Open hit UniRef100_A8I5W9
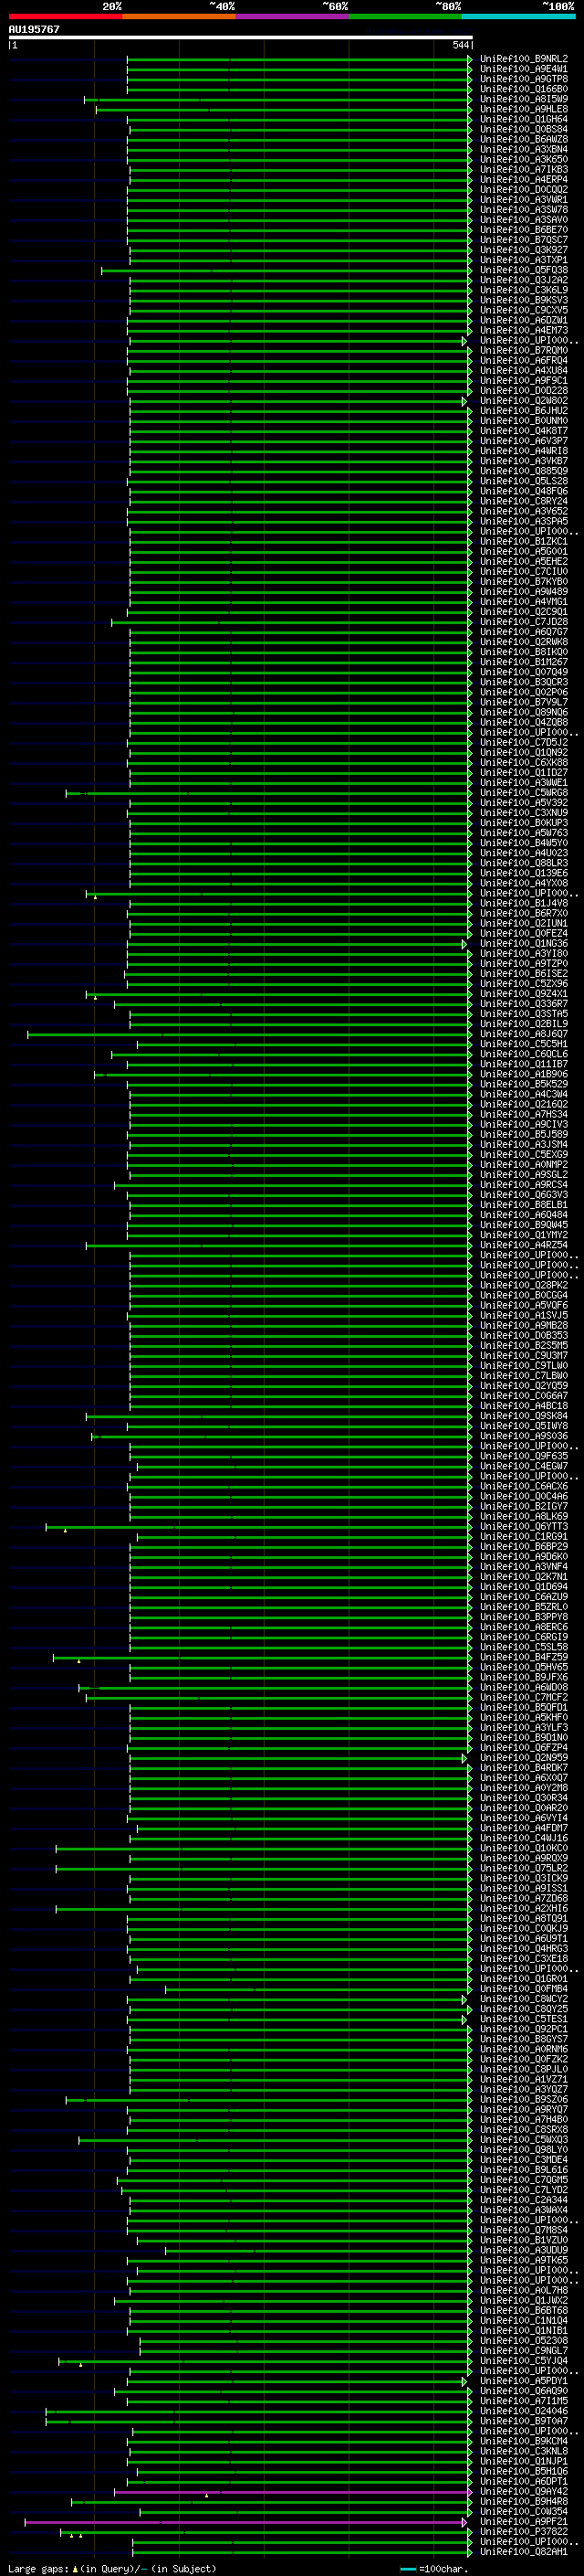This screenshot has width=584, height=2576. click(523, 99)
